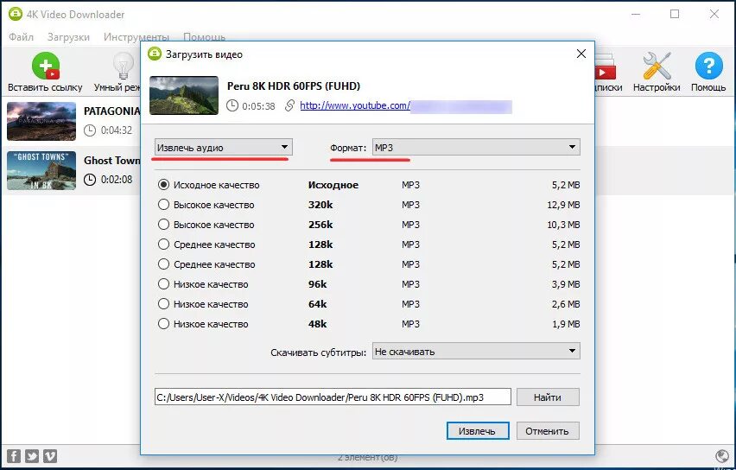
Task: Select Низкое качество 96k option
Action: 163,284
